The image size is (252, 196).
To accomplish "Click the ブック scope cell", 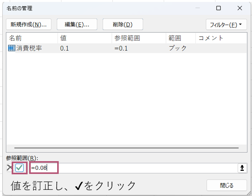I will coord(178,48).
